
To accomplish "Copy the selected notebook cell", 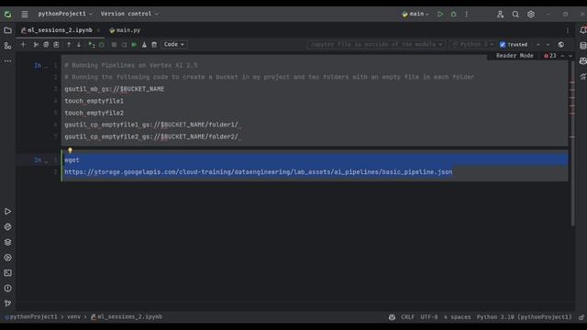I will click(x=46, y=45).
